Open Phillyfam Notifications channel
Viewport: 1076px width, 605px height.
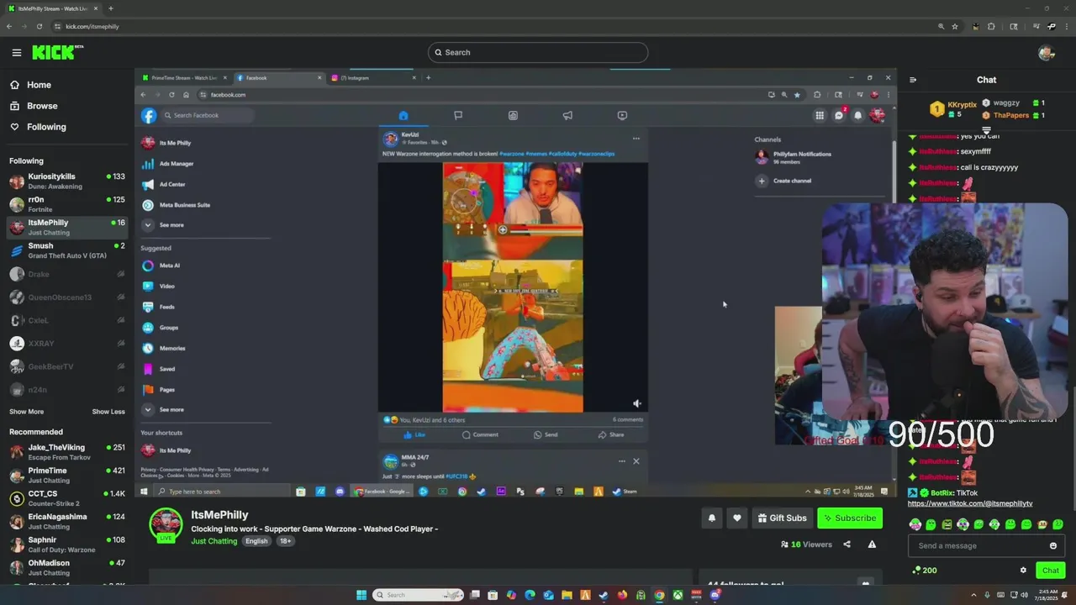[794, 157]
